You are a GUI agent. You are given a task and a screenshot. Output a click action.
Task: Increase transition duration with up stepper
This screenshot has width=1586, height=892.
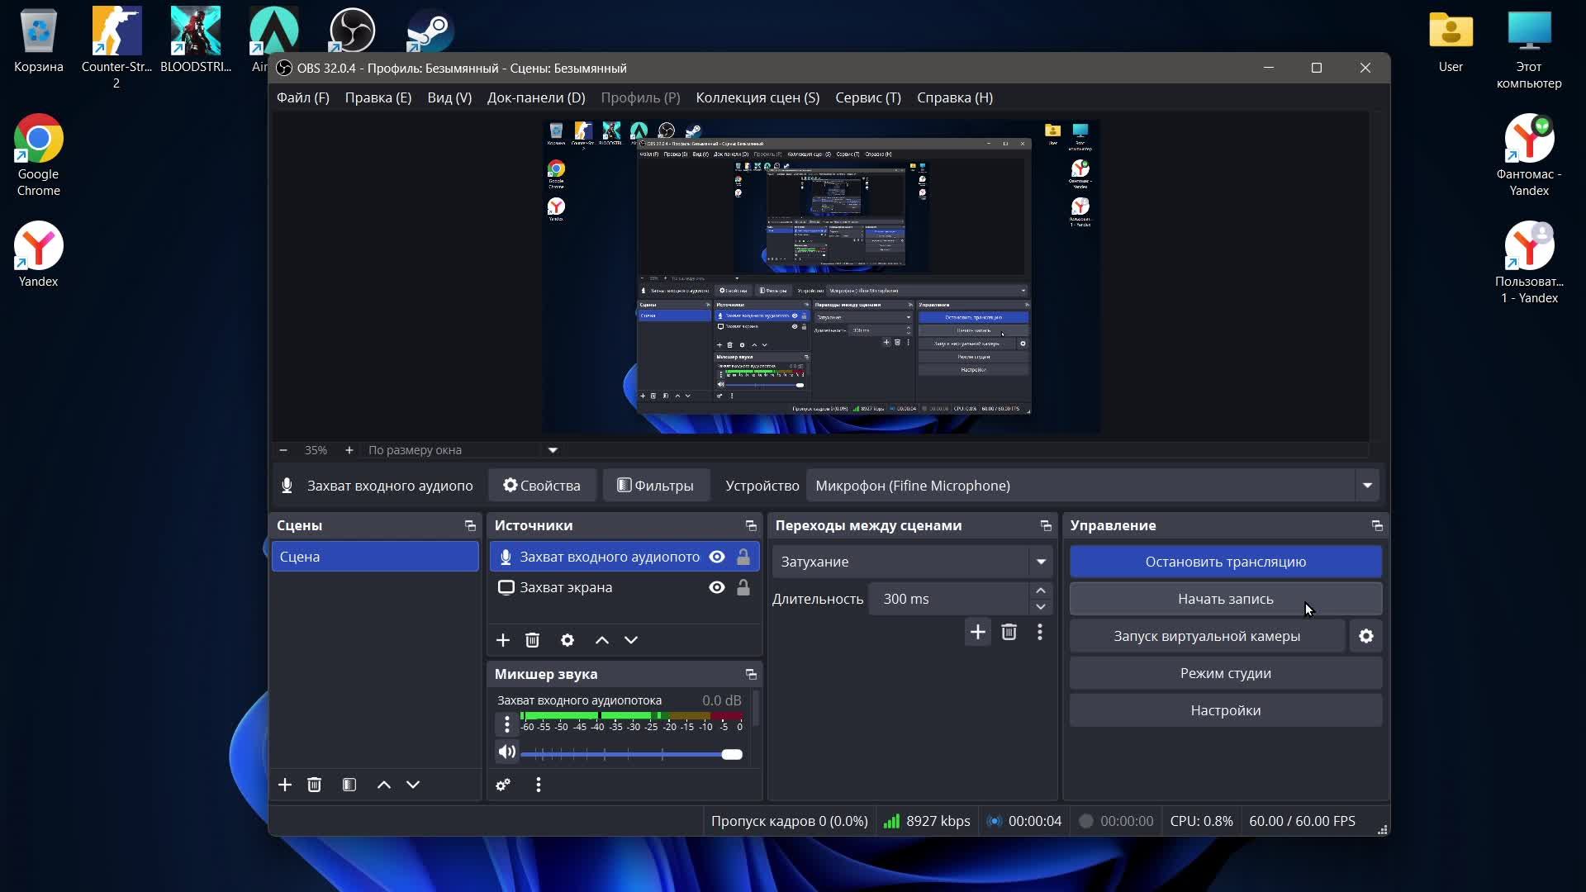tap(1041, 591)
